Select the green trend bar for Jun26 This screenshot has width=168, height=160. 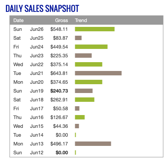point(95,29)
